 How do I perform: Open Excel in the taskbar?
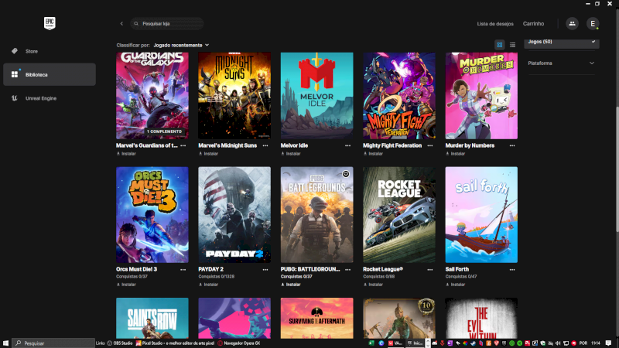coord(371,343)
